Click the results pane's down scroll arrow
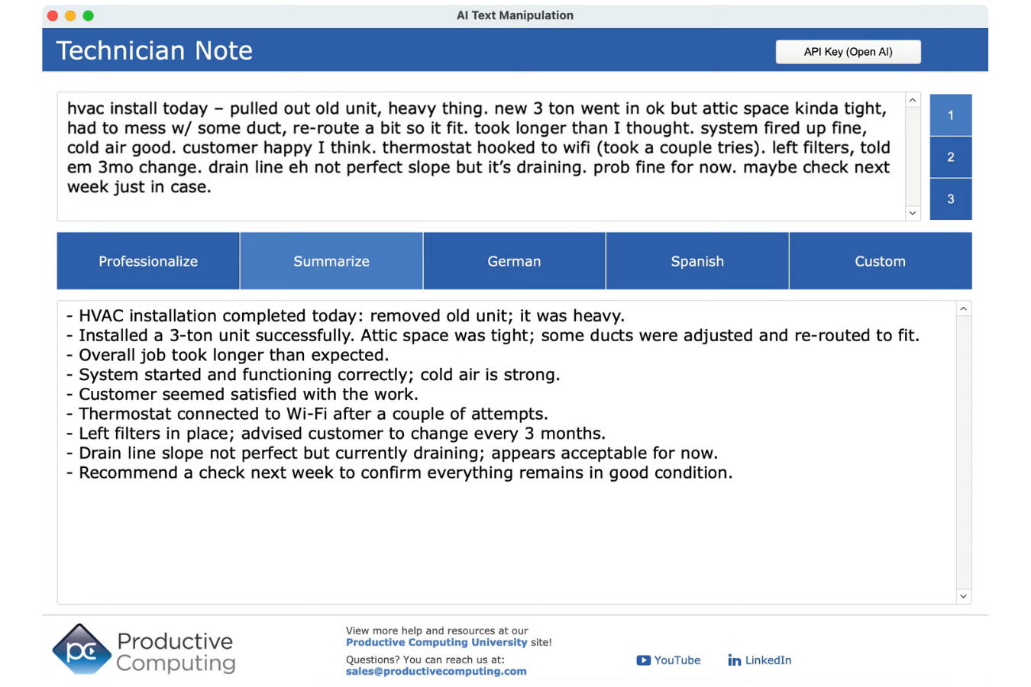The height and width of the screenshot is (687, 1031). pos(964,596)
